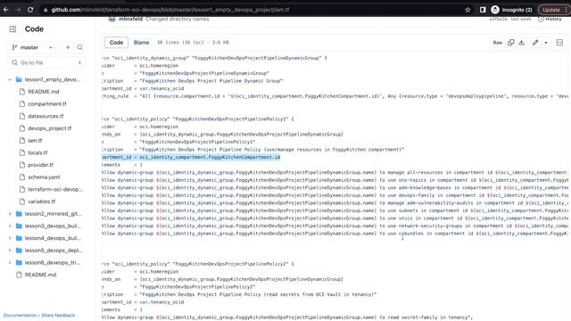The height and width of the screenshot is (321, 571).
Task: Open the 'Changed directory names' commit message
Action: pos(178,19)
